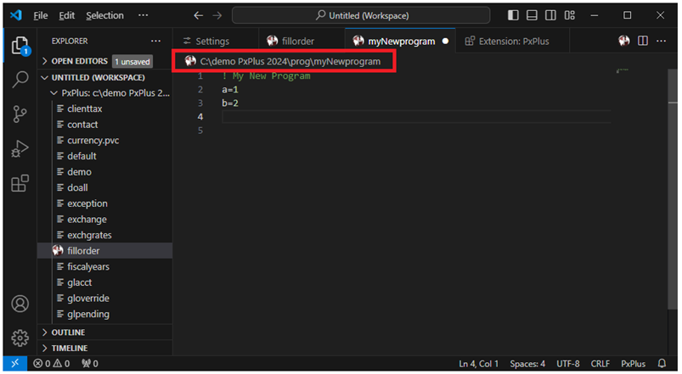682x374 pixels.
Task: Open the Accounts menu icon
Action: point(19,304)
